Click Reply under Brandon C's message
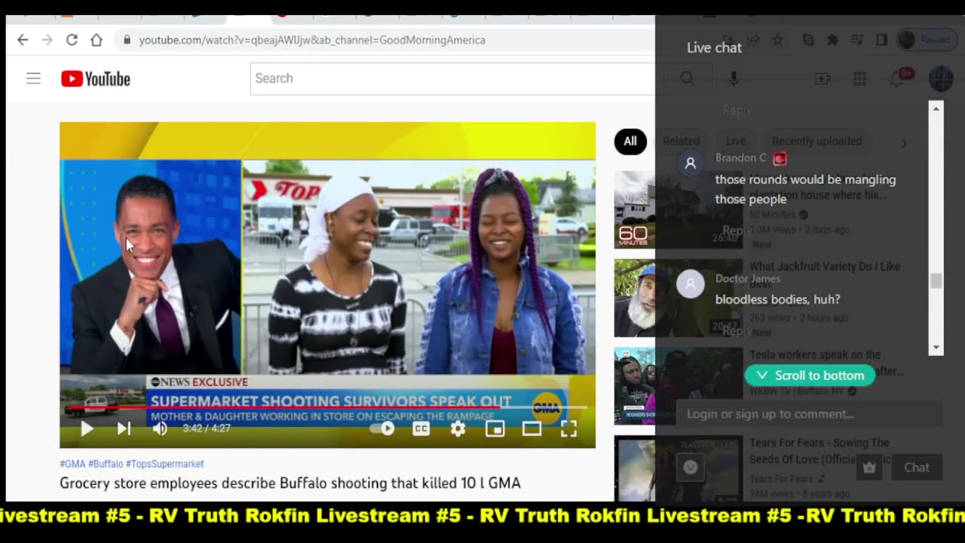Image resolution: width=965 pixels, height=543 pixels. (x=737, y=230)
